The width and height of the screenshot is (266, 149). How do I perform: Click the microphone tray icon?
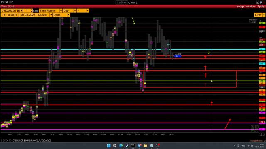(238, 146)
